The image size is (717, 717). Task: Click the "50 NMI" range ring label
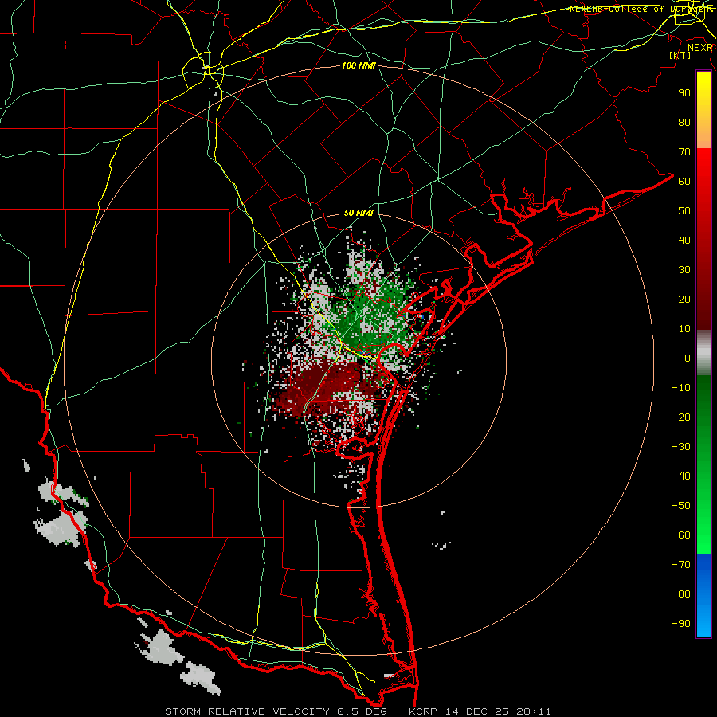[x=358, y=213]
